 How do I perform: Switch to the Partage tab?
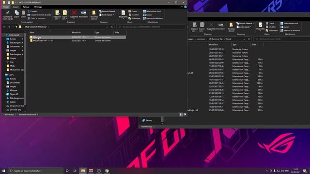point(26,7)
